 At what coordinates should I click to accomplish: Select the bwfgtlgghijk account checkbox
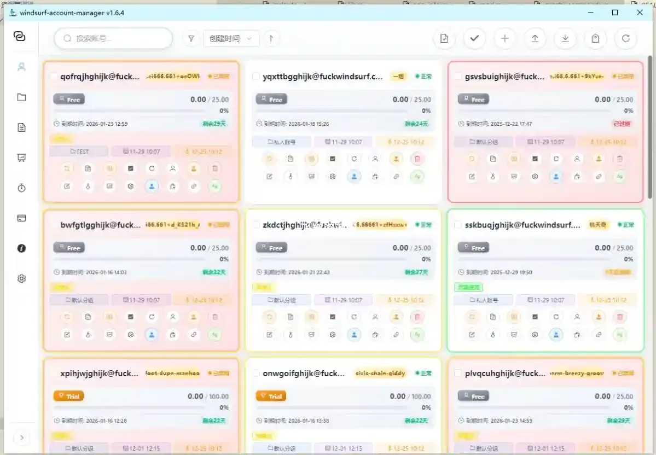click(54, 225)
